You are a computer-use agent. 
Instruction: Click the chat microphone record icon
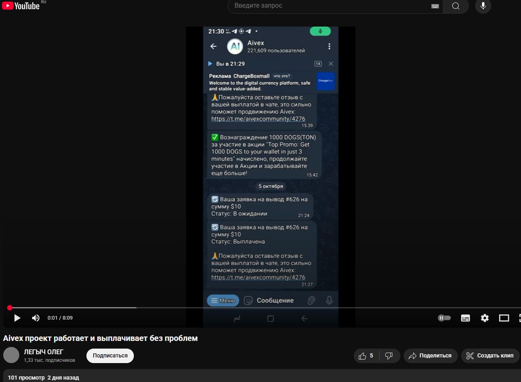(329, 301)
